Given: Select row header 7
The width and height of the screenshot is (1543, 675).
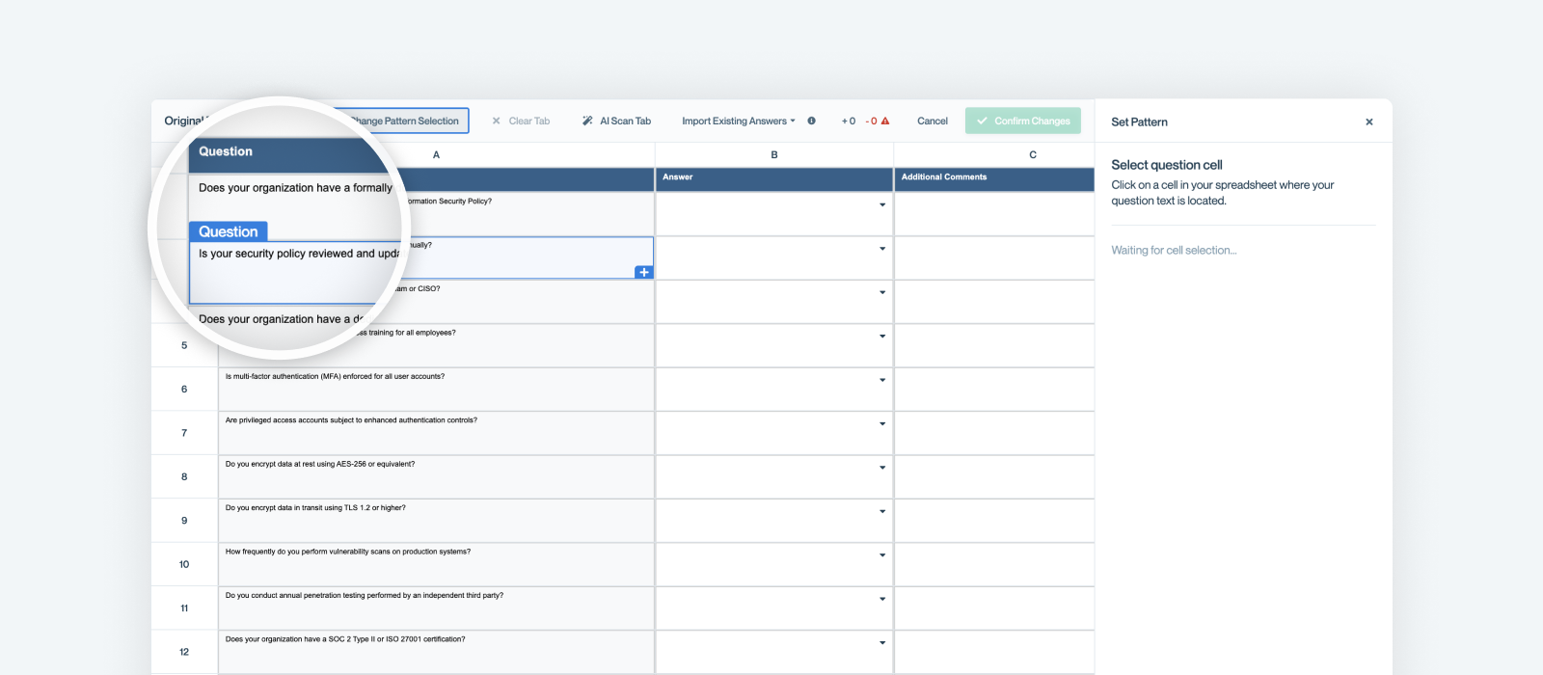Looking at the screenshot, I should pos(184,433).
